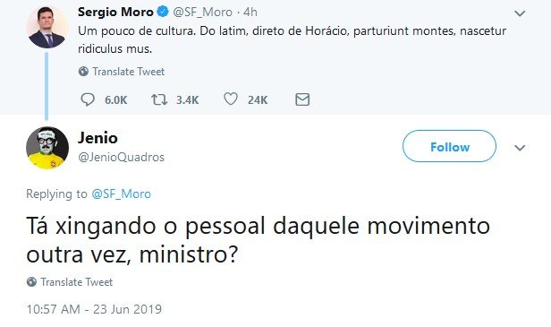
Task: Click the reply speech bubble icon
Action: point(88,99)
